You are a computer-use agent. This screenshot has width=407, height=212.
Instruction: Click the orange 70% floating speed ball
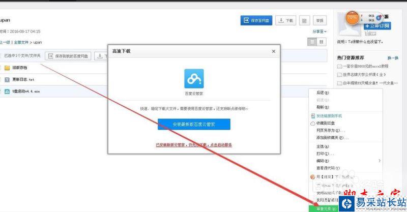coord(352,18)
